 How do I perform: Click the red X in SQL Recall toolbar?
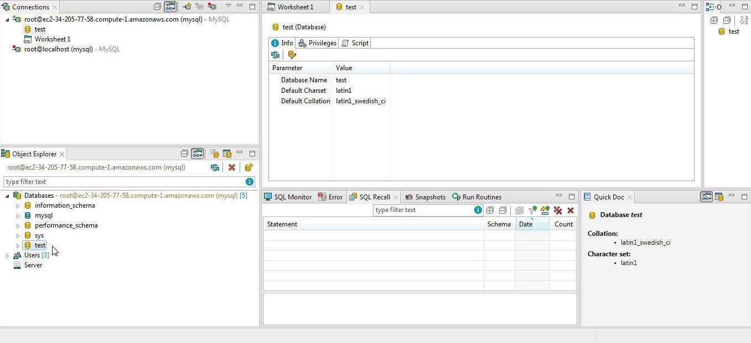coord(571,210)
